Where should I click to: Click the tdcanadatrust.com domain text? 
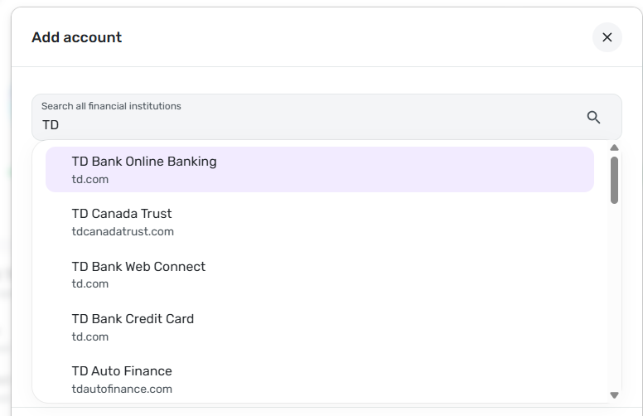point(123,231)
